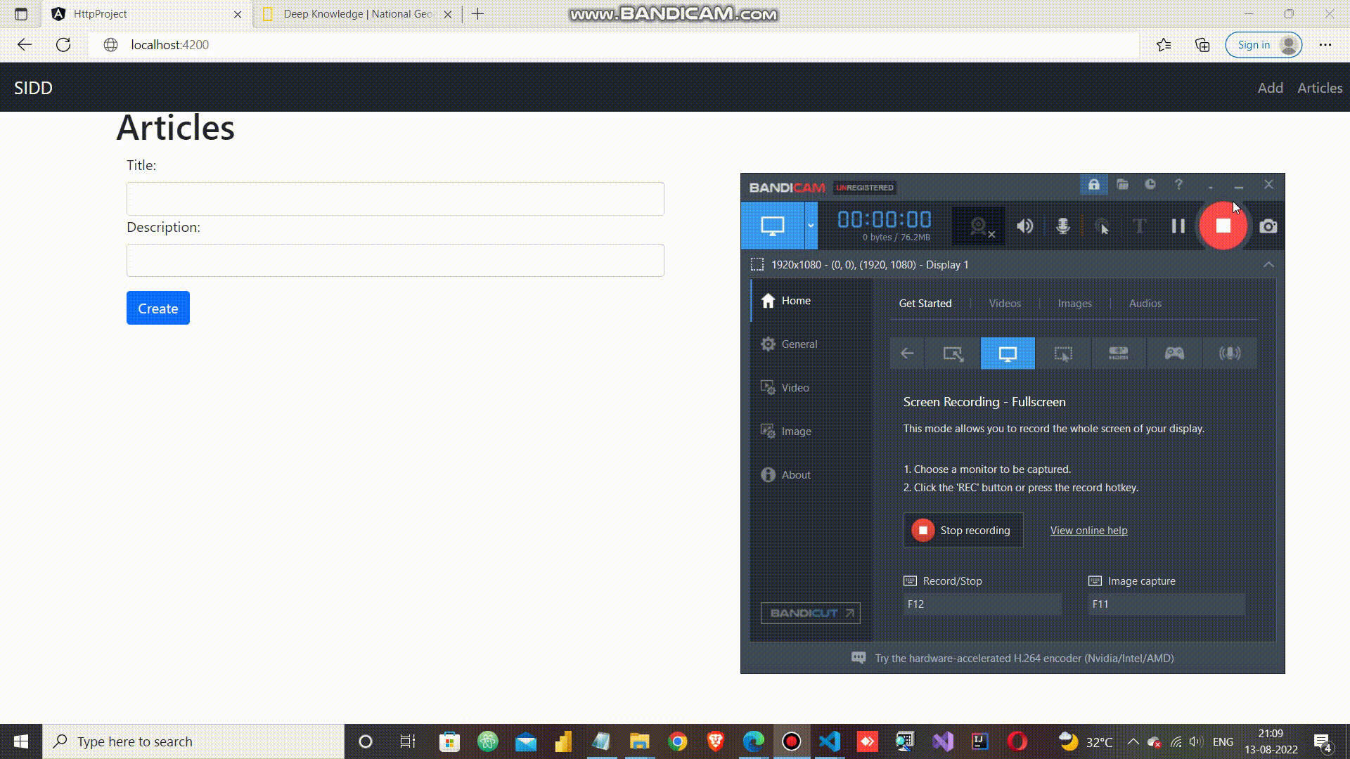Click the Stop recording button
1350x759 pixels.
[x=963, y=530]
